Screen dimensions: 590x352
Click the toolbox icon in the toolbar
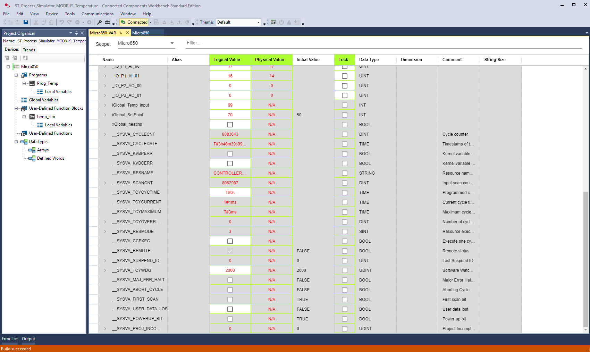(108, 22)
